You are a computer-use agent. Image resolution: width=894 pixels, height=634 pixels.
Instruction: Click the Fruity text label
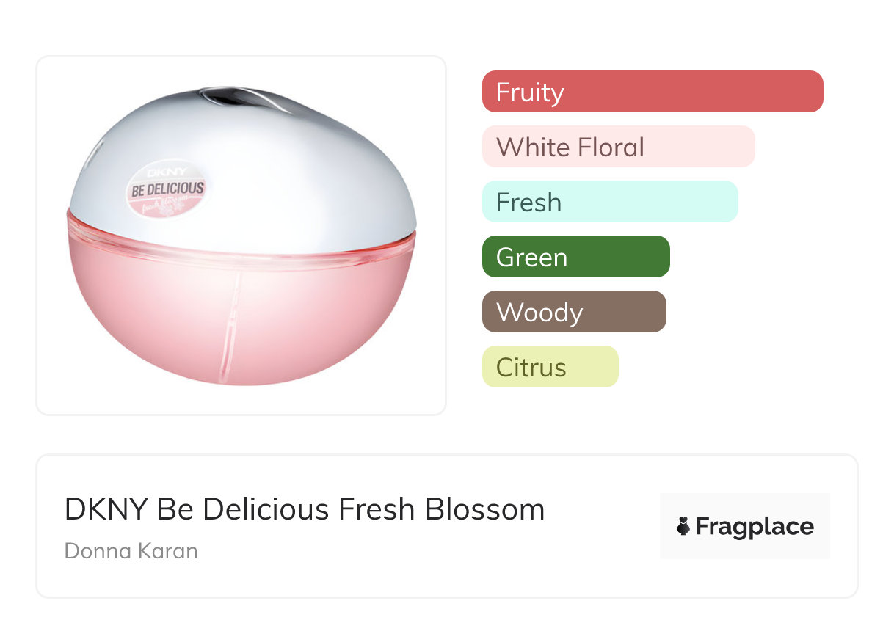click(530, 92)
